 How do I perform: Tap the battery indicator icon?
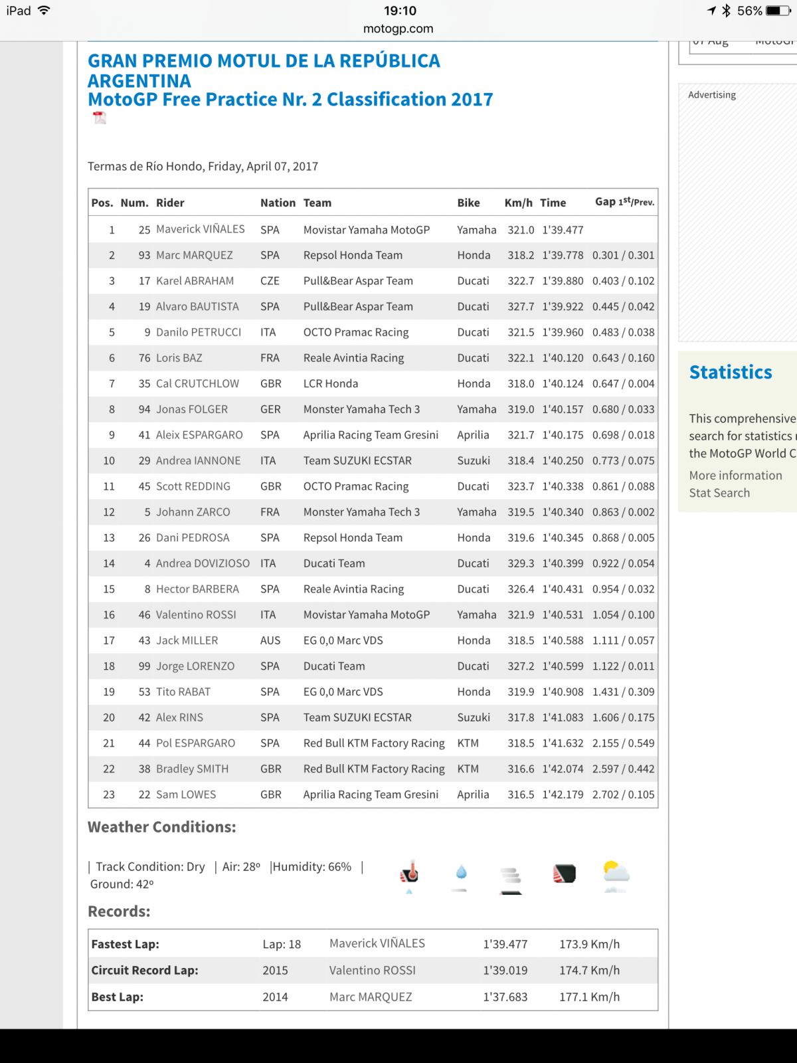click(778, 11)
